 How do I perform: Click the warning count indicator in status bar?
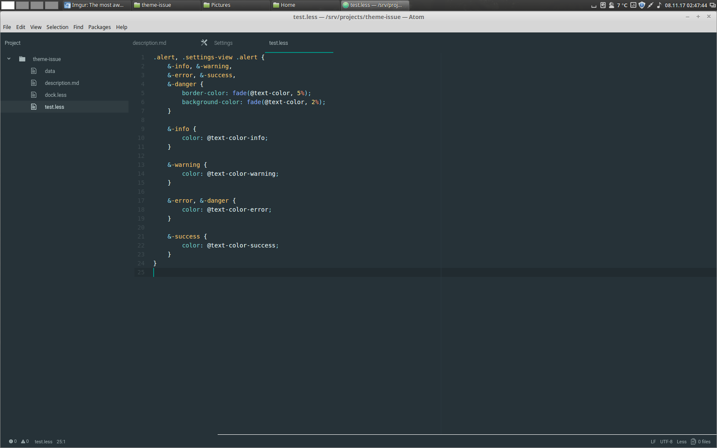pos(25,442)
